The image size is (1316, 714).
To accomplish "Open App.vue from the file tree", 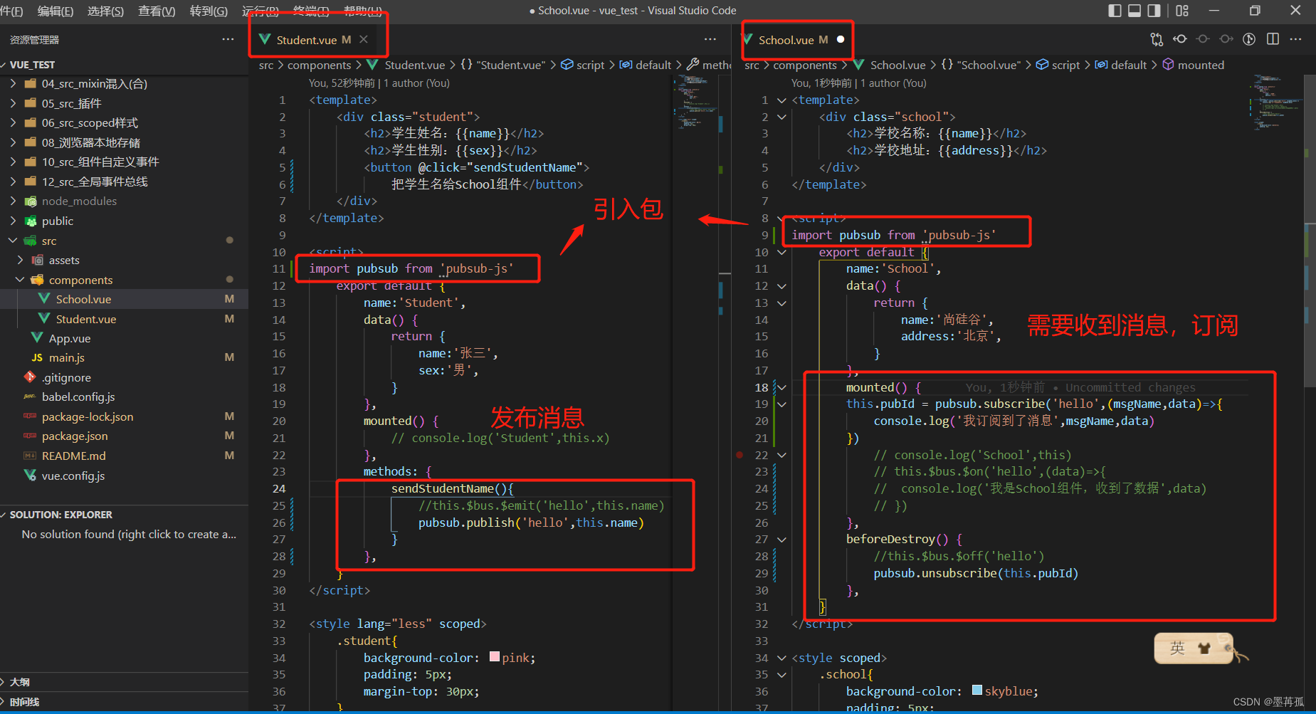I will coord(70,338).
